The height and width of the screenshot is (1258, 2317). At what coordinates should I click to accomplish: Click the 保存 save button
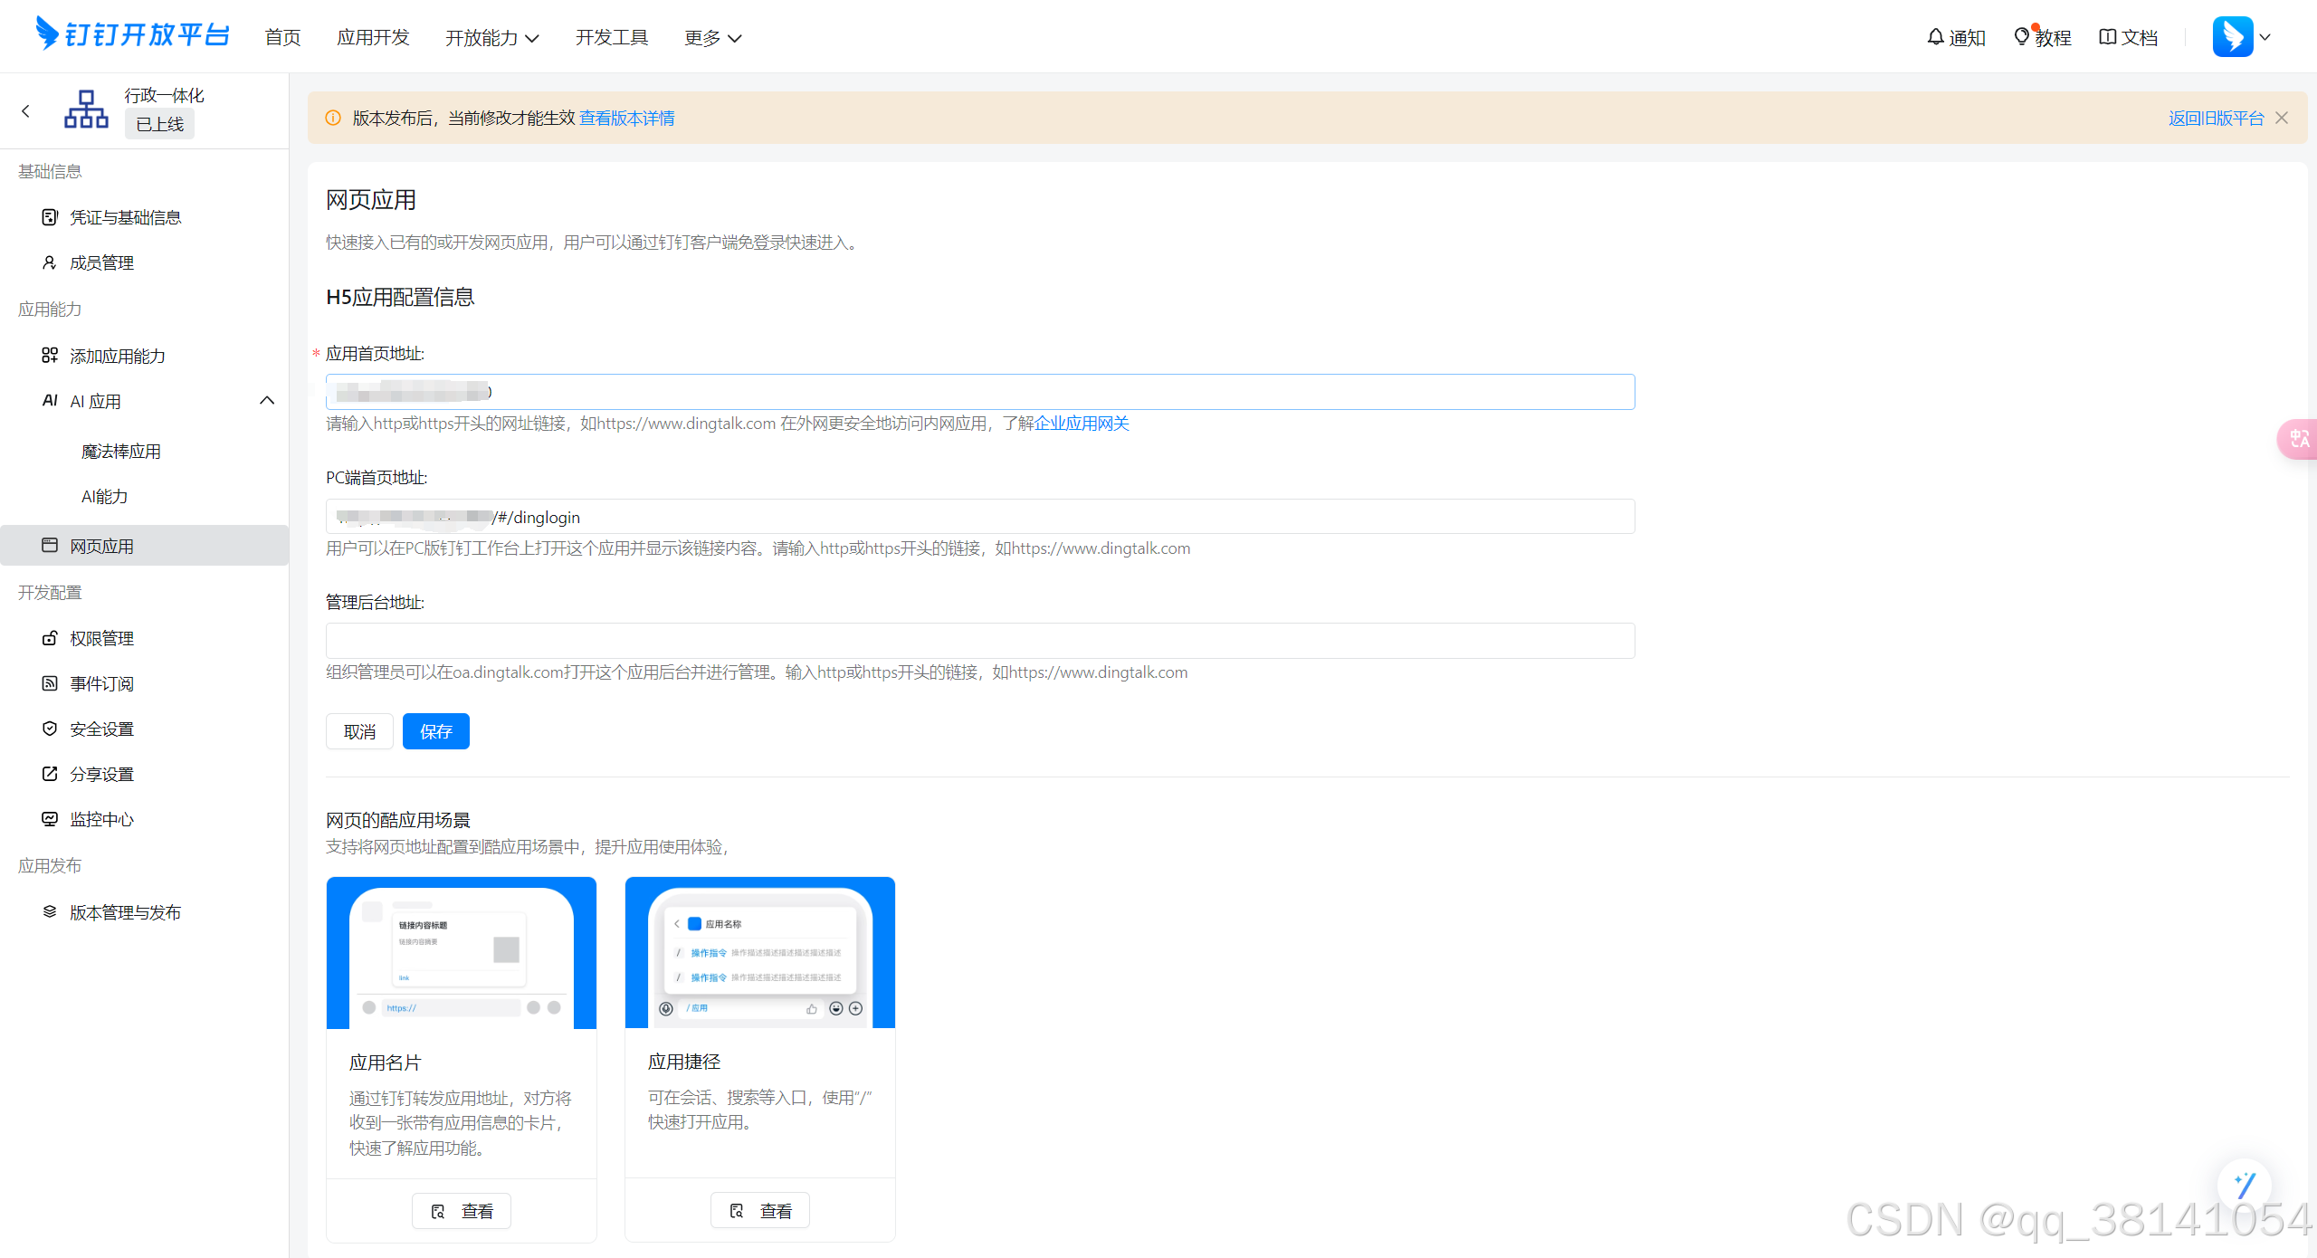click(x=435, y=730)
